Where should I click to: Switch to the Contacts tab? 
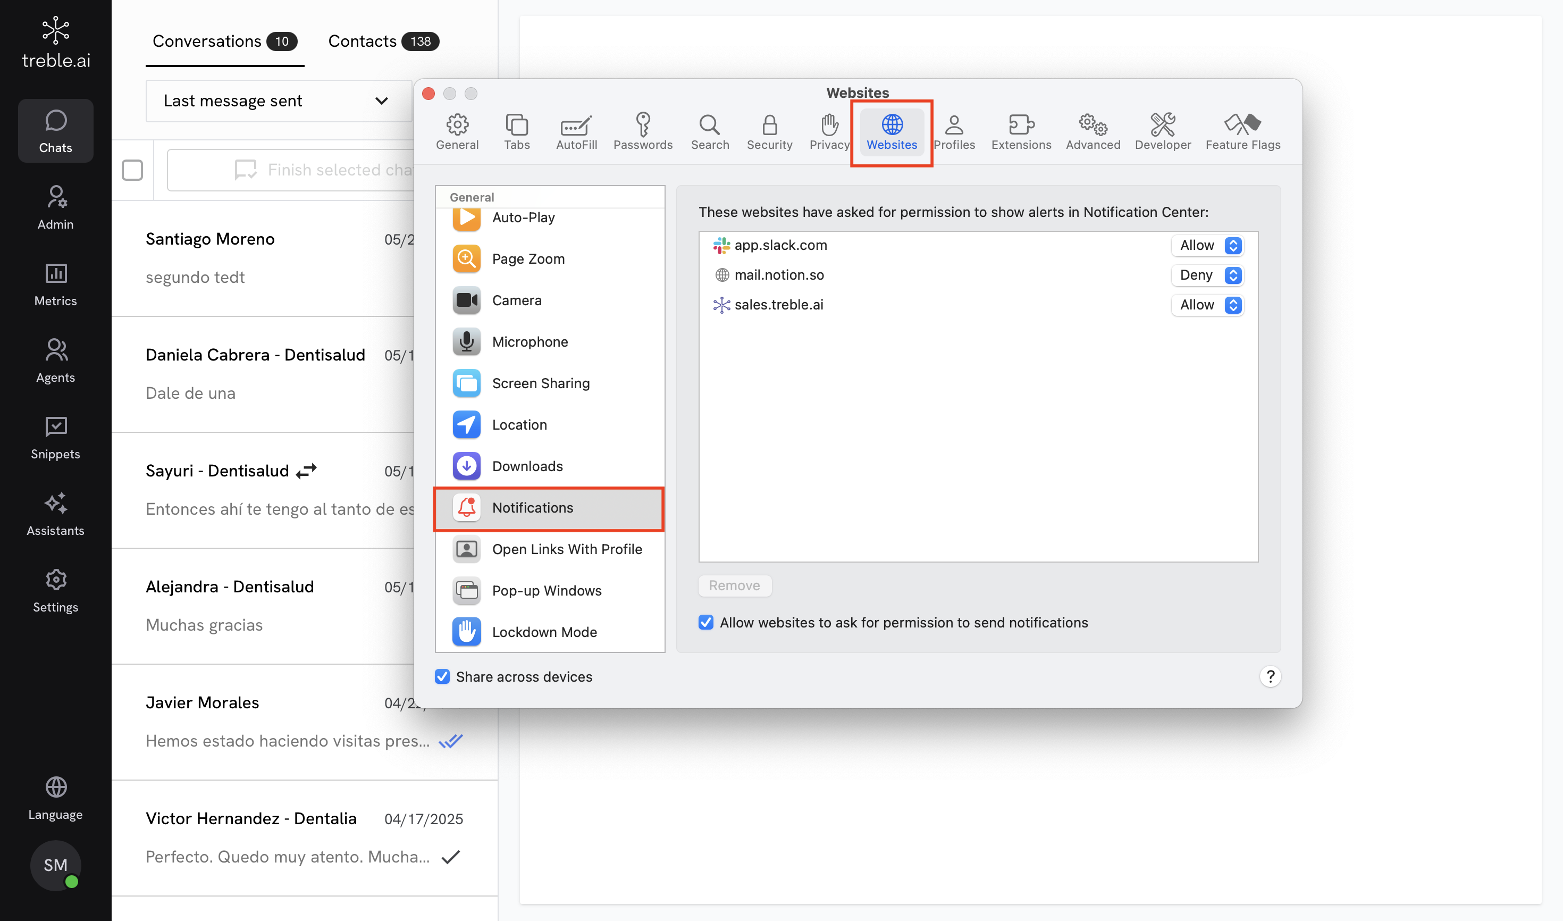tap(383, 41)
